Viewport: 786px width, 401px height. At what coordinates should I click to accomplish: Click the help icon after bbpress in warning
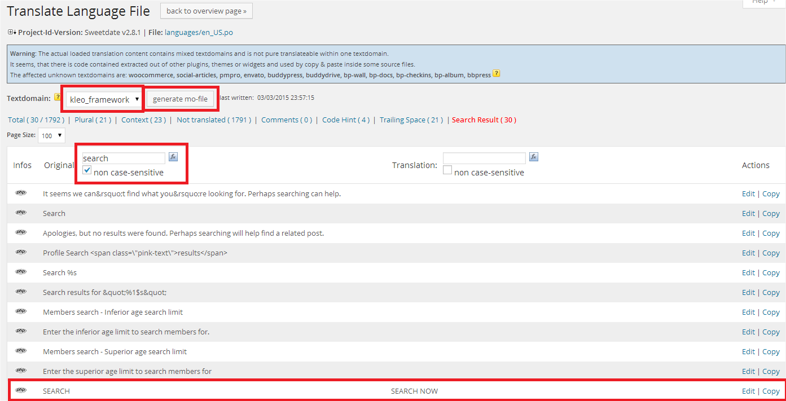pyautogui.click(x=497, y=74)
